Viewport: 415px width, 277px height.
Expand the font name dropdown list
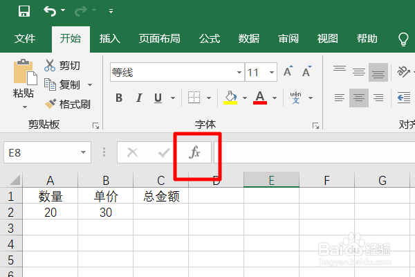[239, 72]
